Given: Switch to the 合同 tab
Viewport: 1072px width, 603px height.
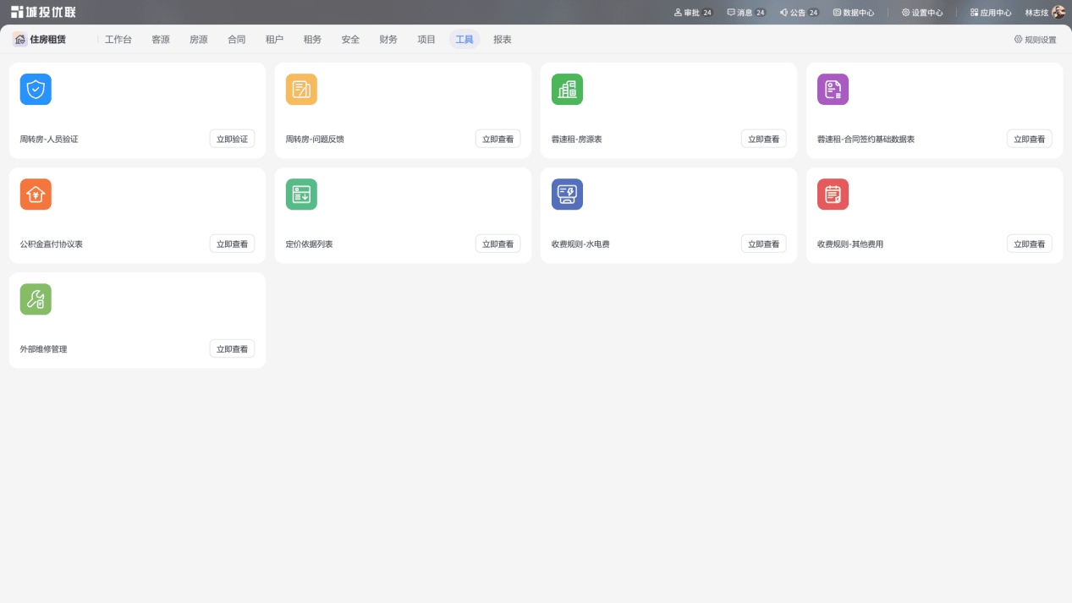Looking at the screenshot, I should click(237, 40).
